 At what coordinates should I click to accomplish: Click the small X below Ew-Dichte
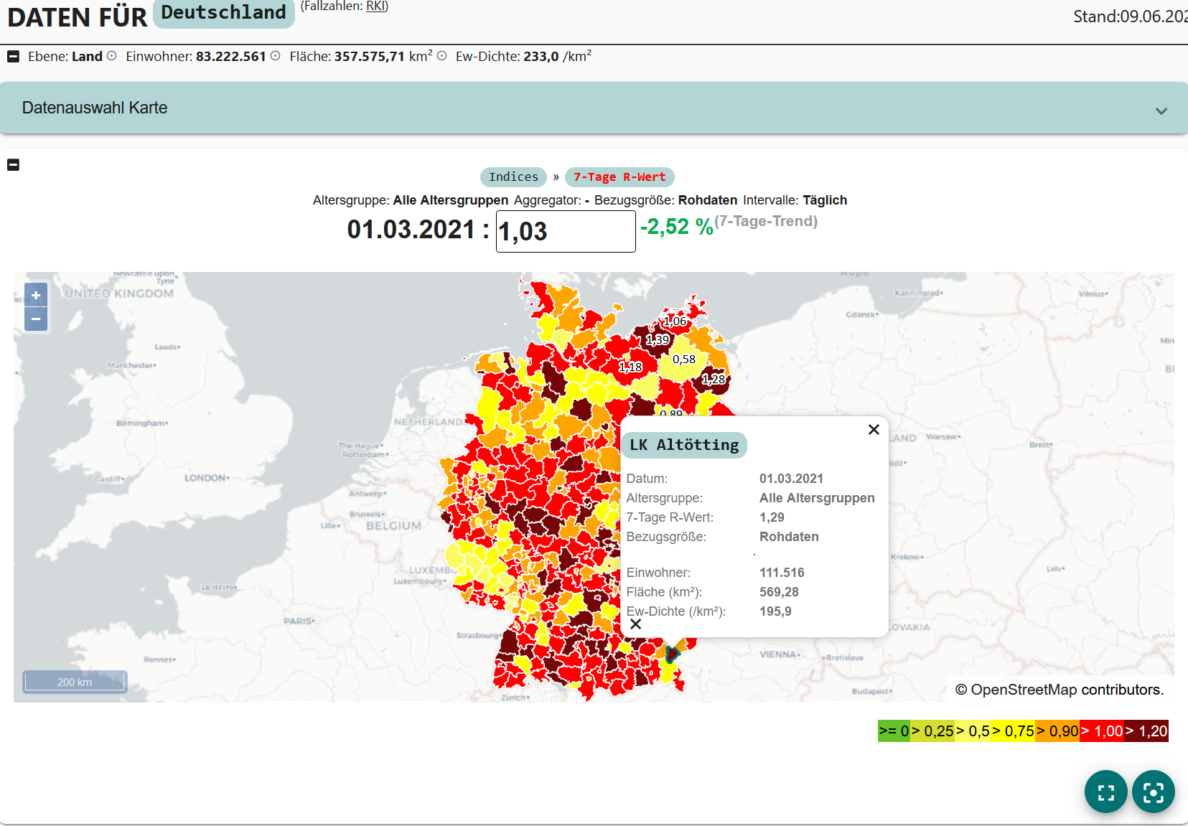[635, 624]
